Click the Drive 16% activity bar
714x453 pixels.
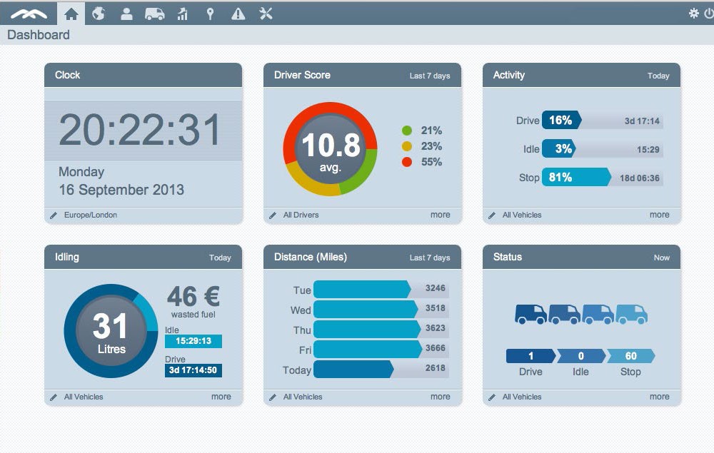[x=561, y=120]
